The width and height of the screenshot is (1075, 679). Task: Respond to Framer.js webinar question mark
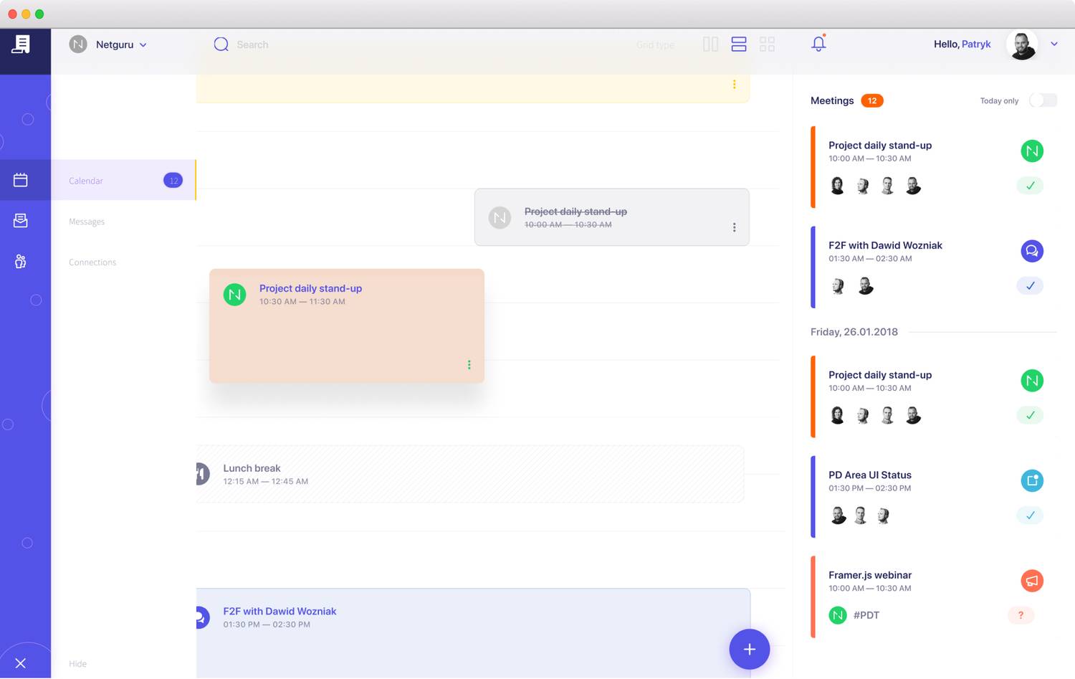click(1021, 615)
